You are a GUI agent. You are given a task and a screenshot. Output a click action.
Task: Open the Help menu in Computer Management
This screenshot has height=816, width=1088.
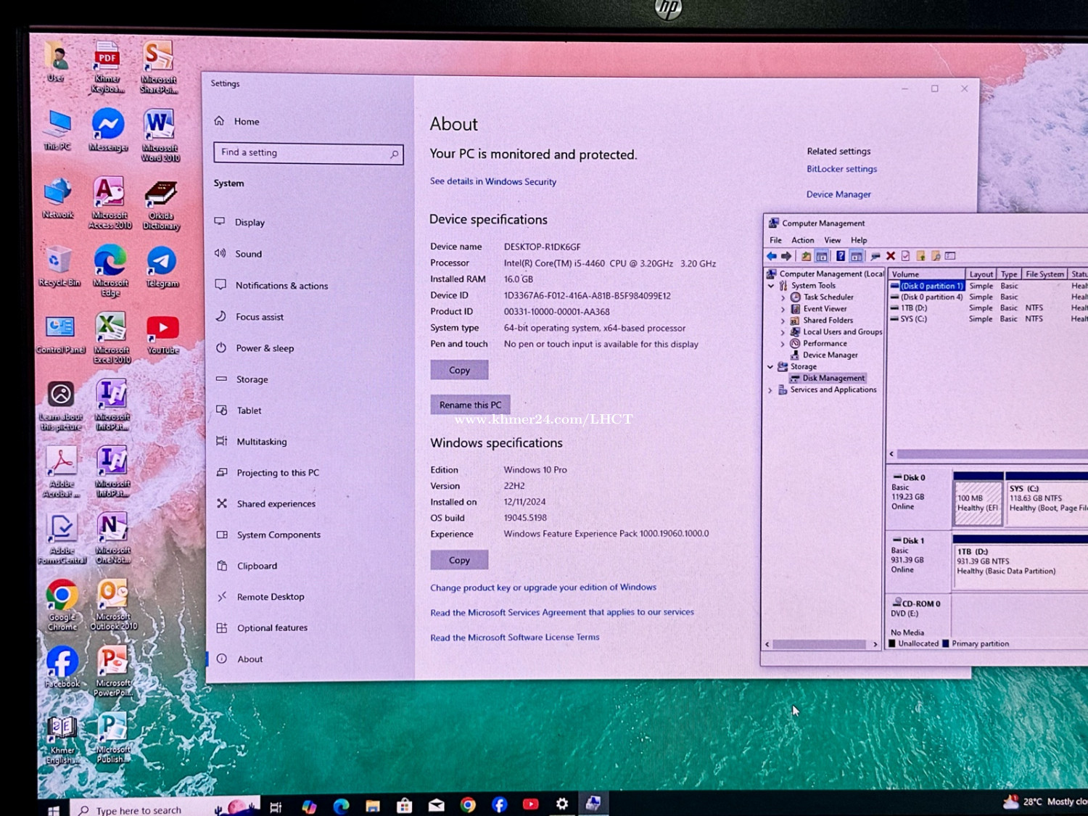859,240
